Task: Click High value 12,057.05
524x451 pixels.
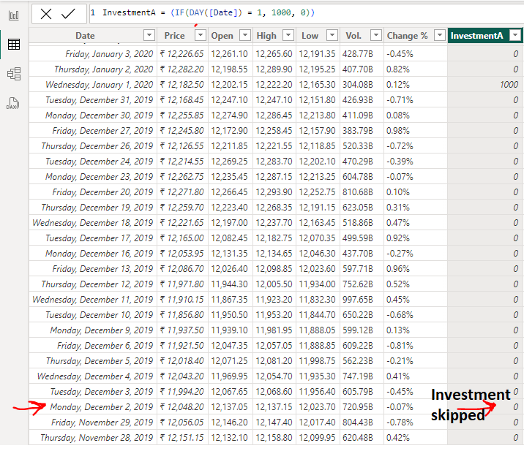Action: [274, 346]
